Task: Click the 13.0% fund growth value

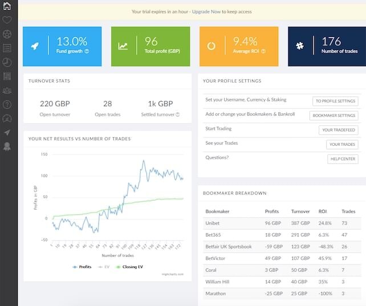Action: tap(72, 42)
